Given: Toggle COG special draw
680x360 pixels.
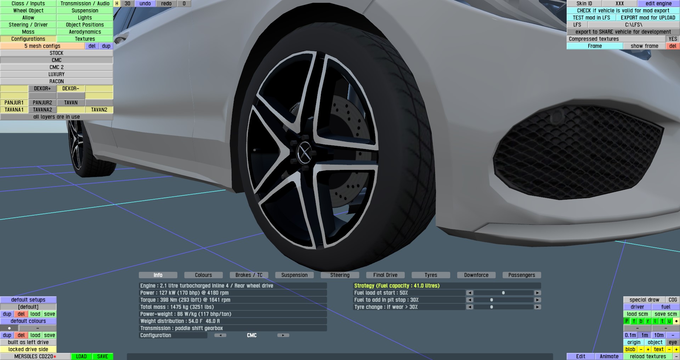Looking at the screenshot, I should tap(673, 300).
